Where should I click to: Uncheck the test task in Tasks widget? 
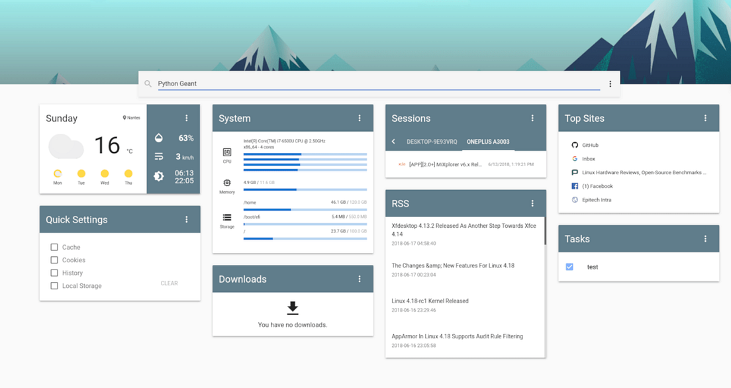pos(569,266)
